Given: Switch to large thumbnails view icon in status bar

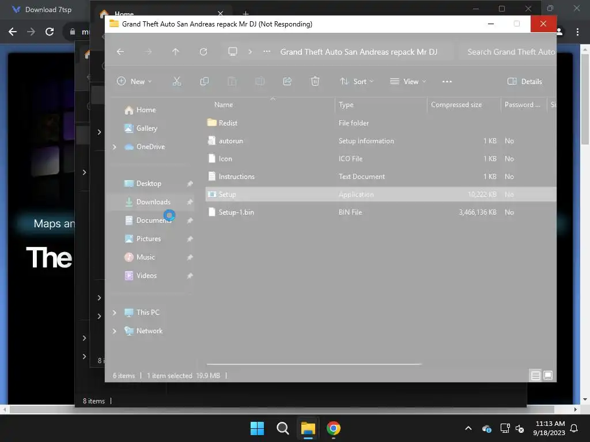Looking at the screenshot, I should point(549,375).
